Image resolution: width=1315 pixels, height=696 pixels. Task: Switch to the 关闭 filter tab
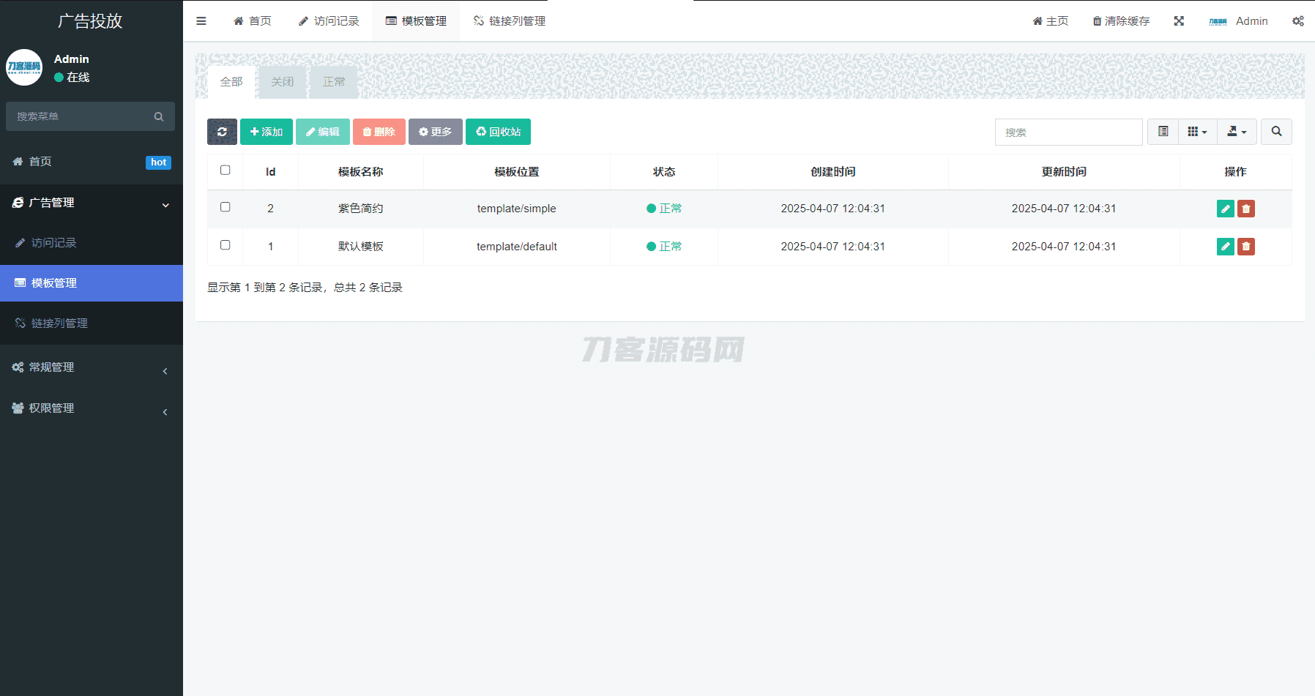tap(282, 82)
